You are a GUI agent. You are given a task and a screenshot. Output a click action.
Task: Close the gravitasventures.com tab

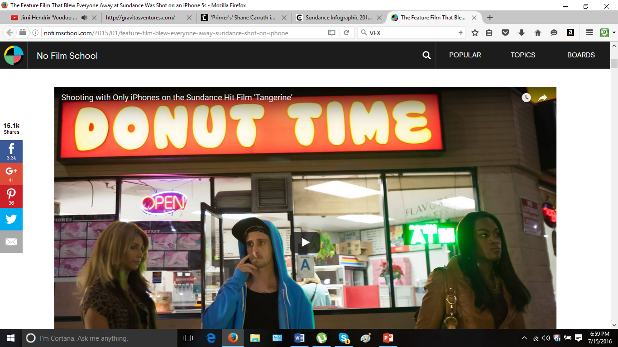(x=189, y=18)
